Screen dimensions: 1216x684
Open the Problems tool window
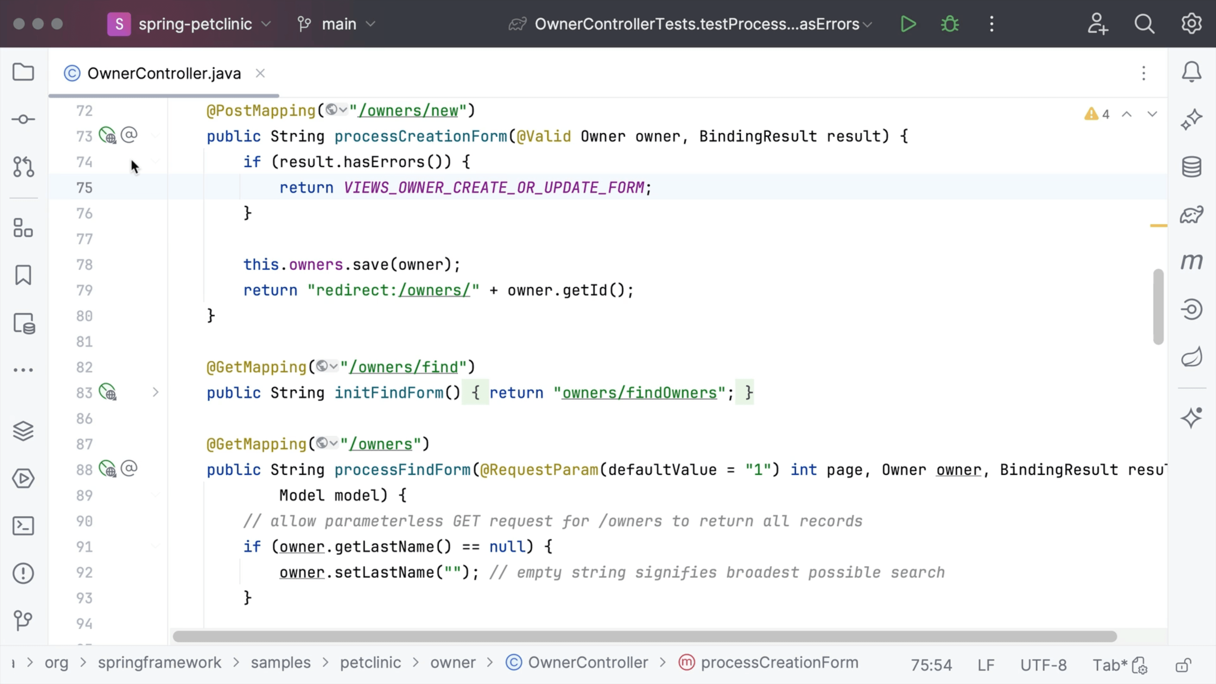pos(23,573)
